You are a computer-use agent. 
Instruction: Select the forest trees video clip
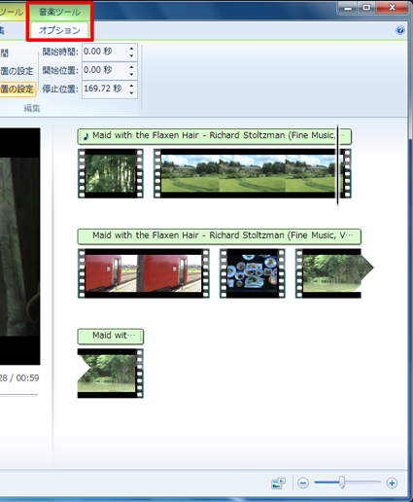coord(111,173)
